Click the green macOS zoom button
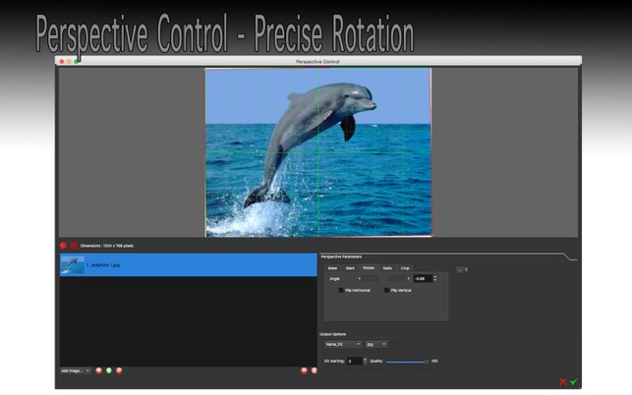Screen dimensions: 632x395 tap(77, 62)
